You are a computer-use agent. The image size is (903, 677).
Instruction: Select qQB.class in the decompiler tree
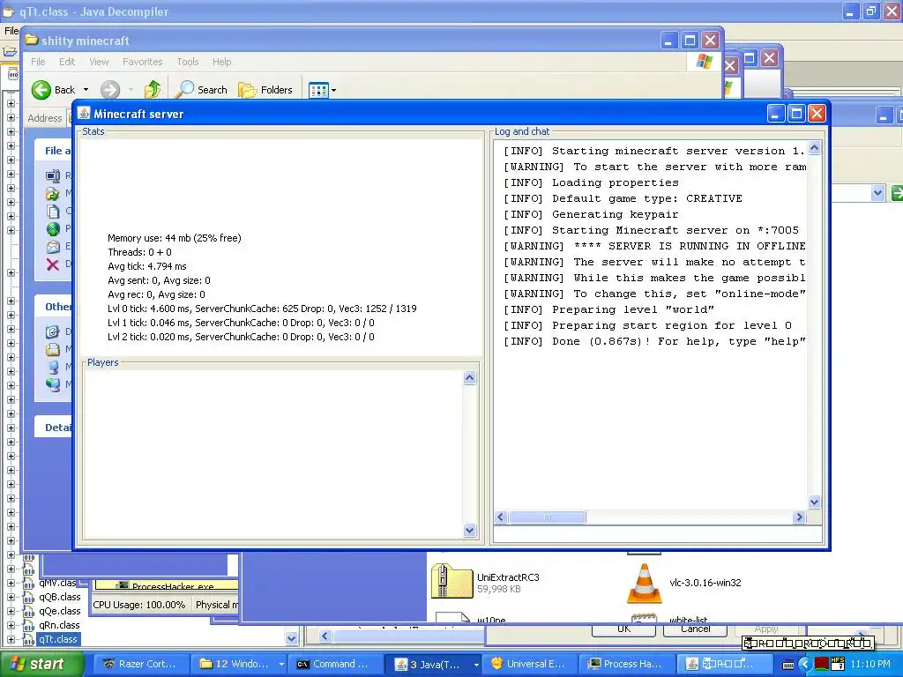pos(59,597)
